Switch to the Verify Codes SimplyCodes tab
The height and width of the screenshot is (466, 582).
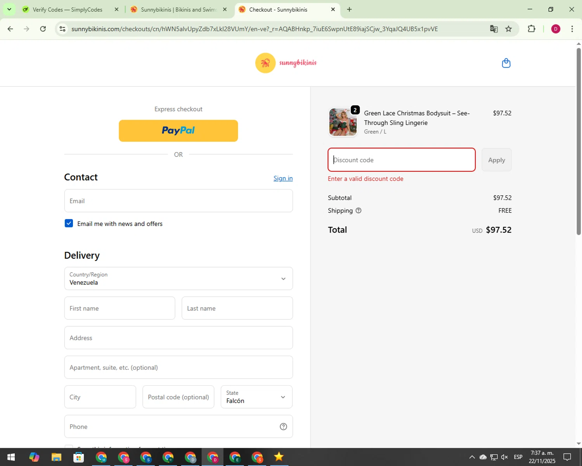pyautogui.click(x=68, y=9)
